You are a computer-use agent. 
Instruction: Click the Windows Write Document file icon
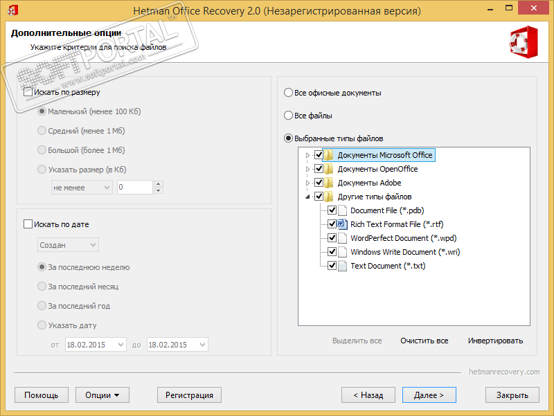point(342,252)
